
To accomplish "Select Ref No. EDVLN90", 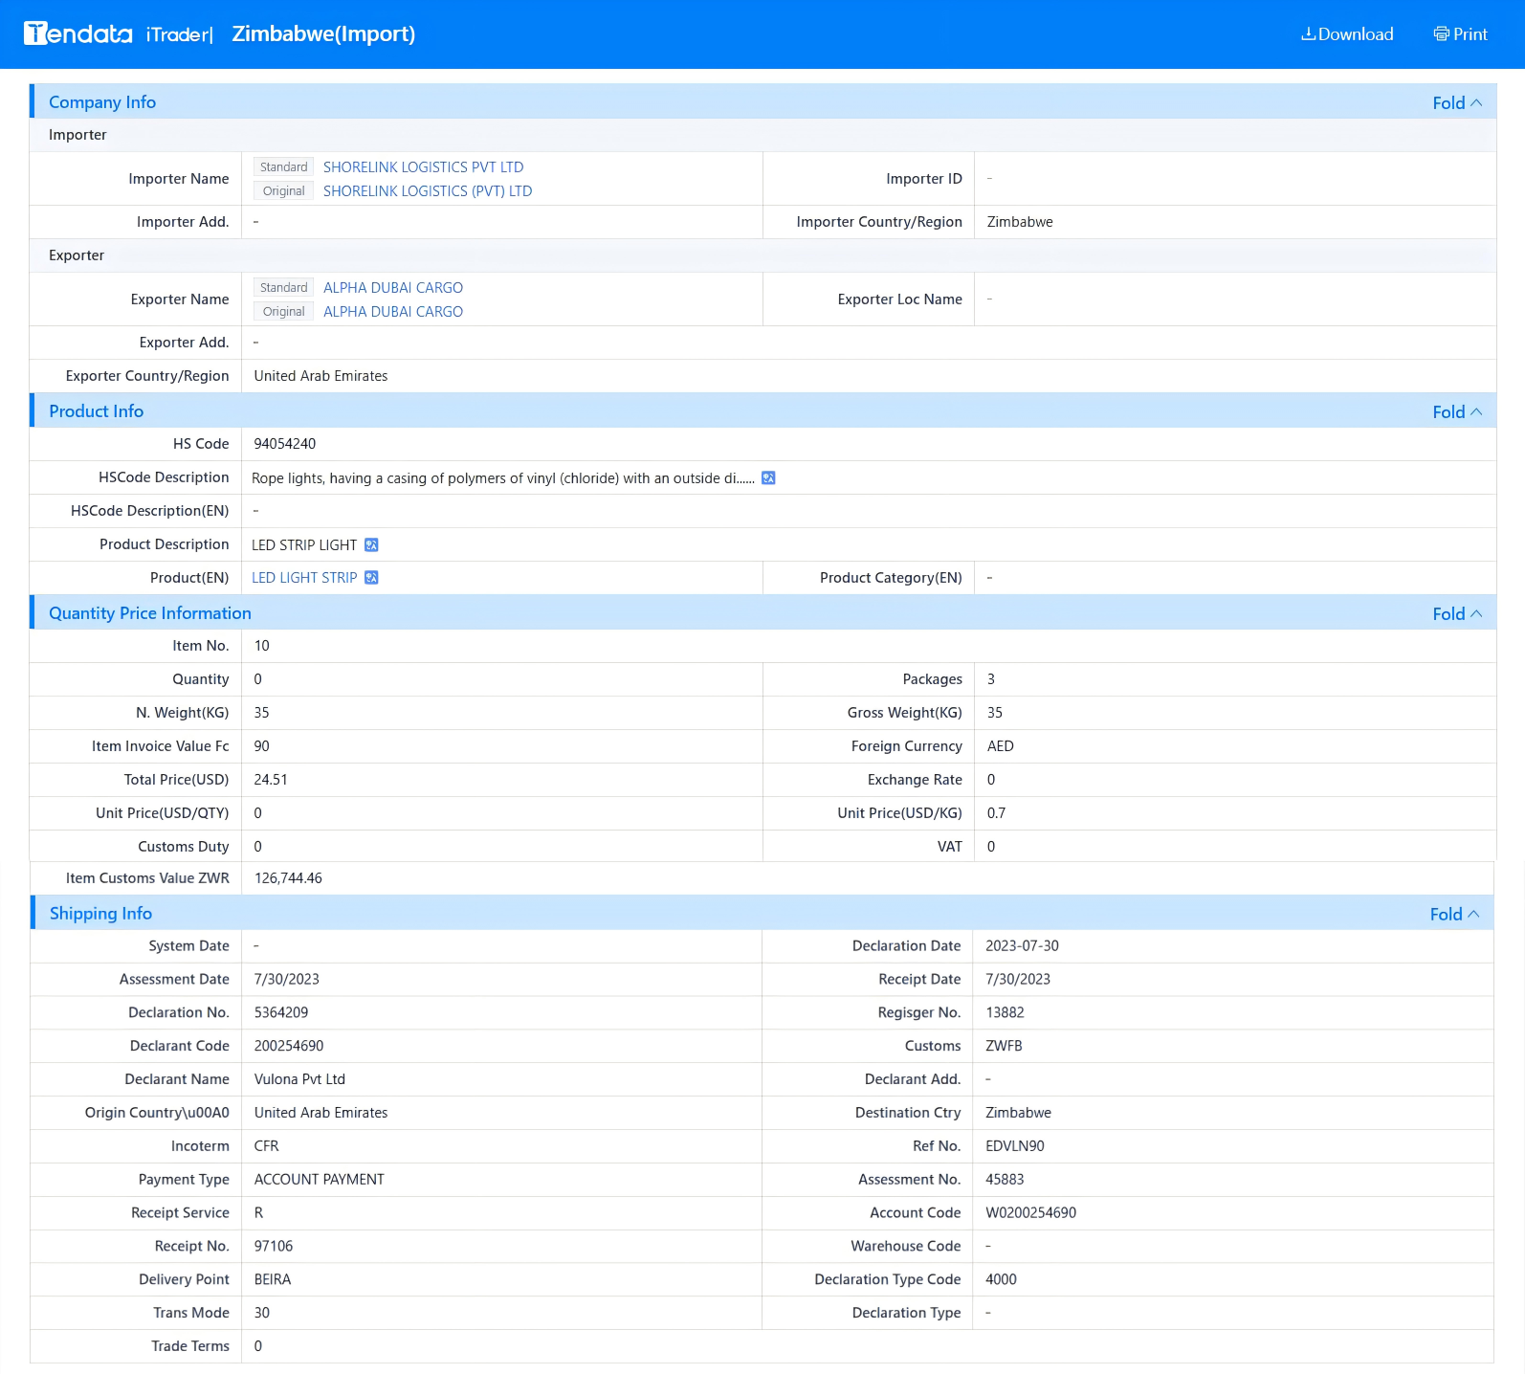I will [1015, 1146].
